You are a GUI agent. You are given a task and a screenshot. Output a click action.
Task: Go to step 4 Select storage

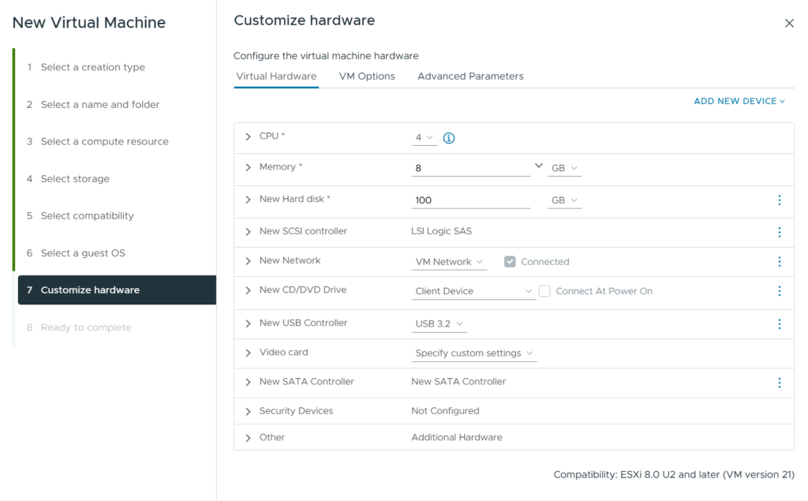click(x=75, y=179)
